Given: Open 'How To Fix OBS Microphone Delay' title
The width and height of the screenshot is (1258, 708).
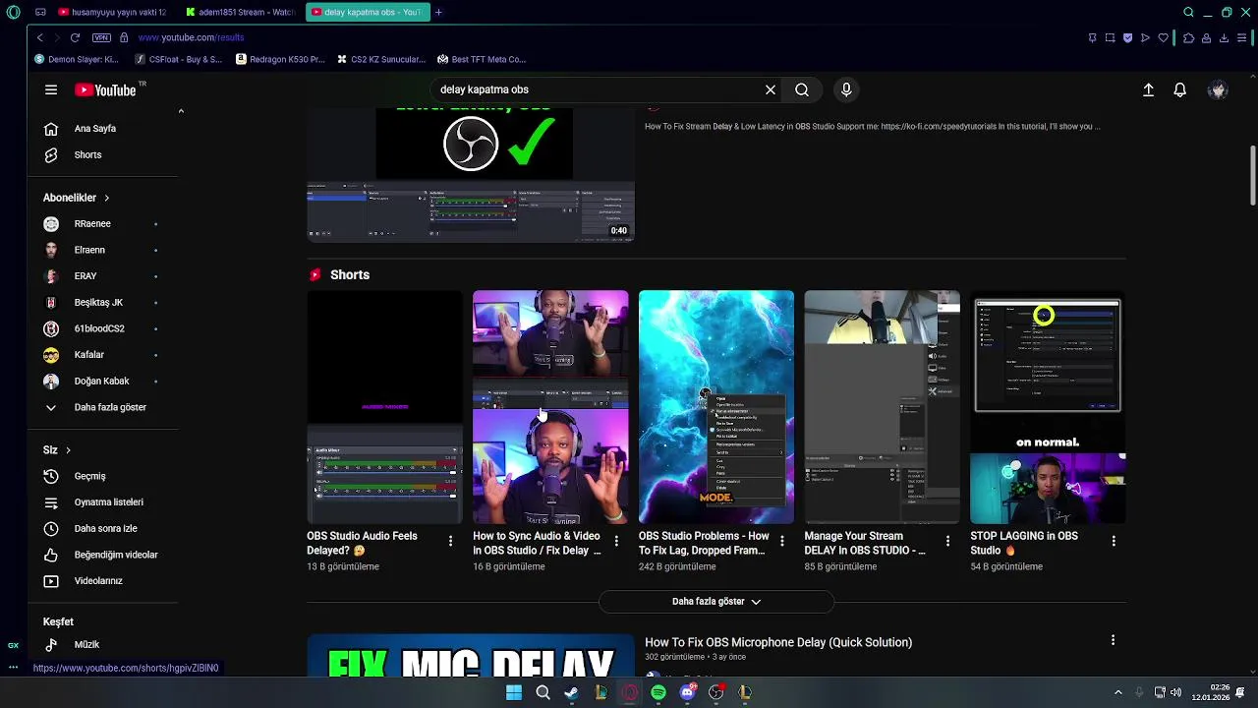Looking at the screenshot, I should (x=778, y=642).
